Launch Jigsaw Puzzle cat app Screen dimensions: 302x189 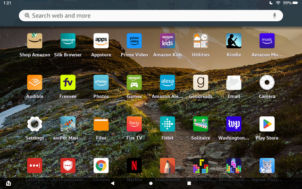coord(267,165)
